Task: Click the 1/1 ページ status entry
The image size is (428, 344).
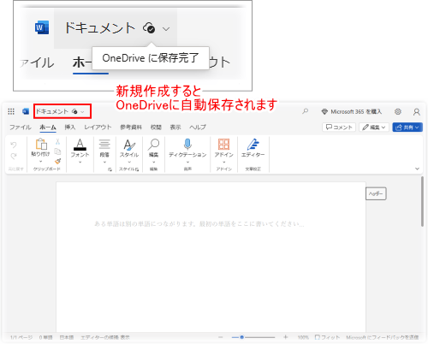Action: coord(21,337)
